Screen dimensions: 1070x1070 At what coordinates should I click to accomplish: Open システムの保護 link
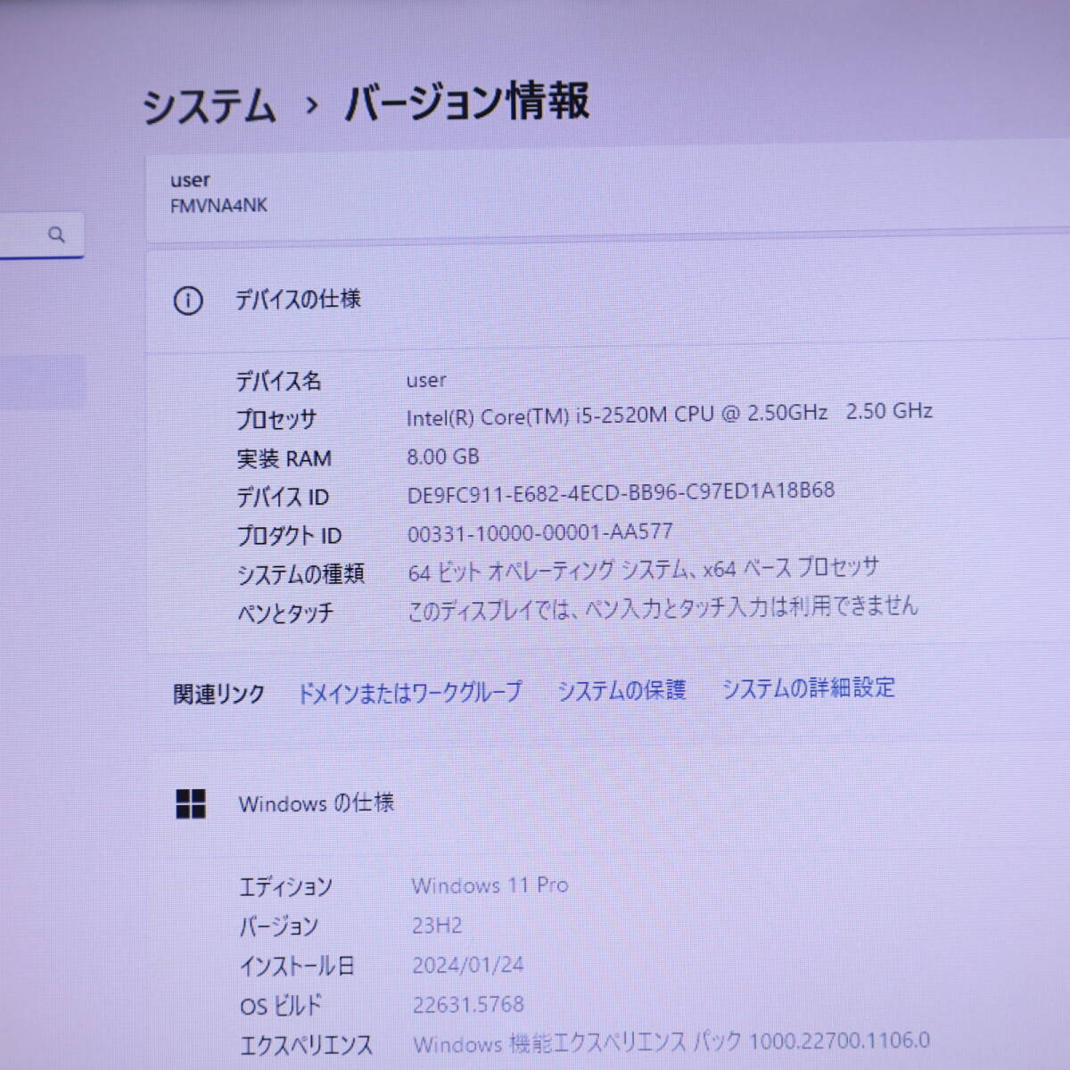621,690
